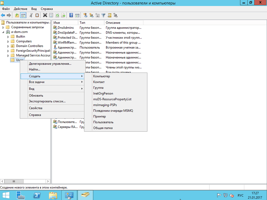This screenshot has height=200, width=267.
Task: Click the Refresh toolbar icon
Action: [x=57, y=15]
